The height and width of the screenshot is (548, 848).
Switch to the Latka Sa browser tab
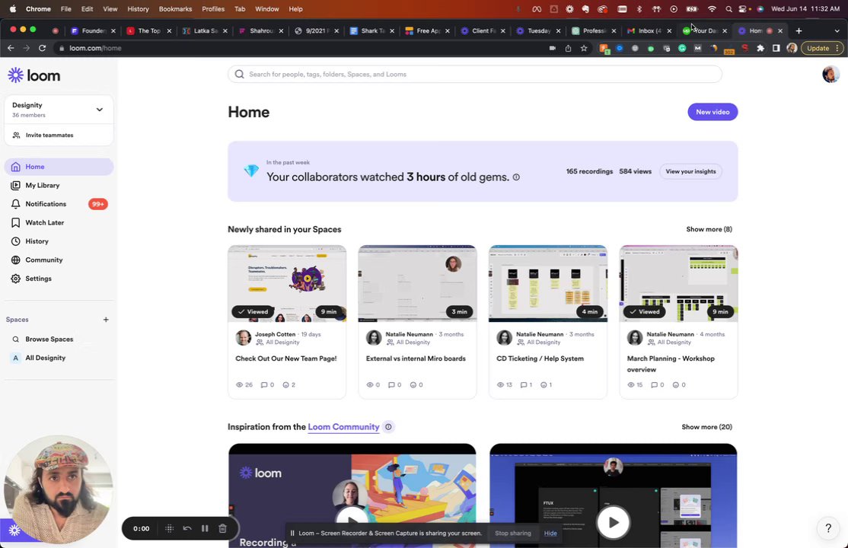click(x=205, y=31)
